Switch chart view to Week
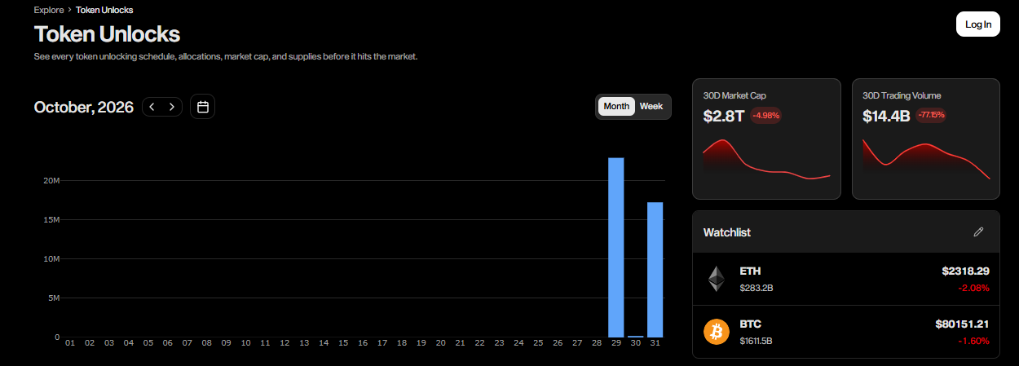 [651, 107]
